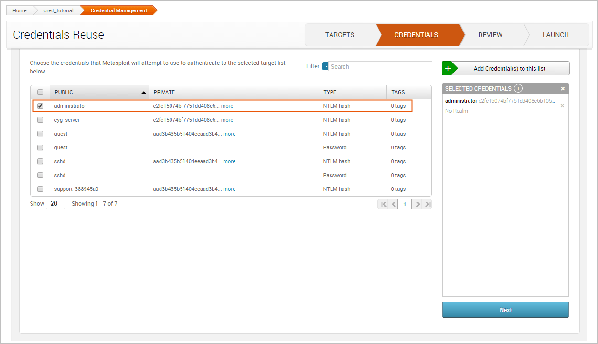Go to previous page of results
Image resolution: width=598 pixels, height=344 pixels.
point(394,204)
